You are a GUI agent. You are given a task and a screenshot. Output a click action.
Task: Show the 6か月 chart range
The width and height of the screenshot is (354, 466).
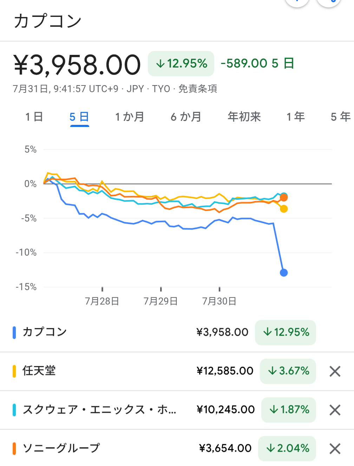point(186,117)
